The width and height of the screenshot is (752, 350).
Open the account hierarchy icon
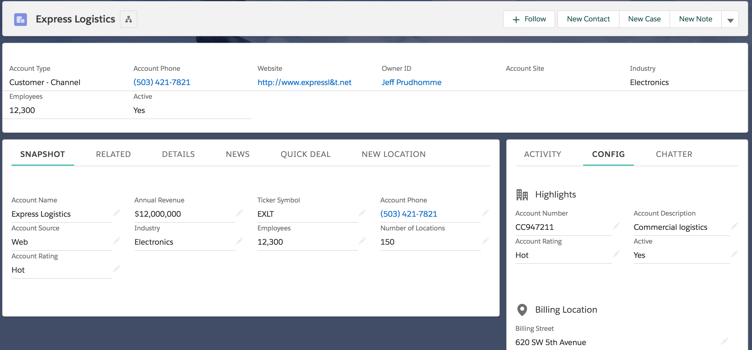pos(128,19)
